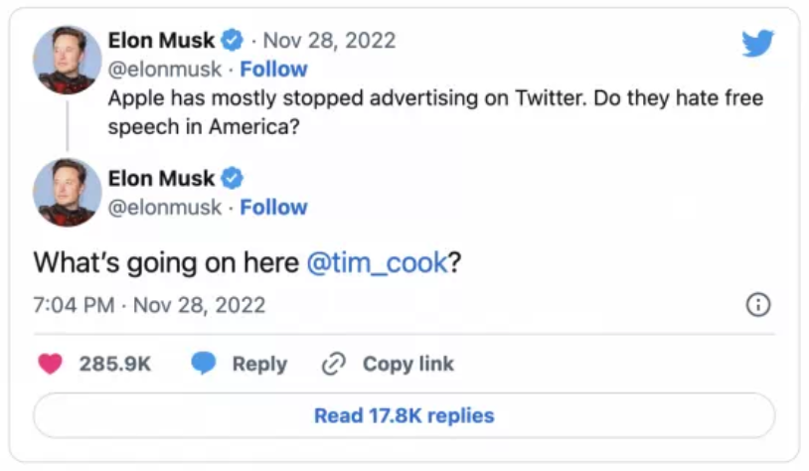The height and width of the screenshot is (471, 809).
Task: Click the Reply text label
Action: (259, 364)
